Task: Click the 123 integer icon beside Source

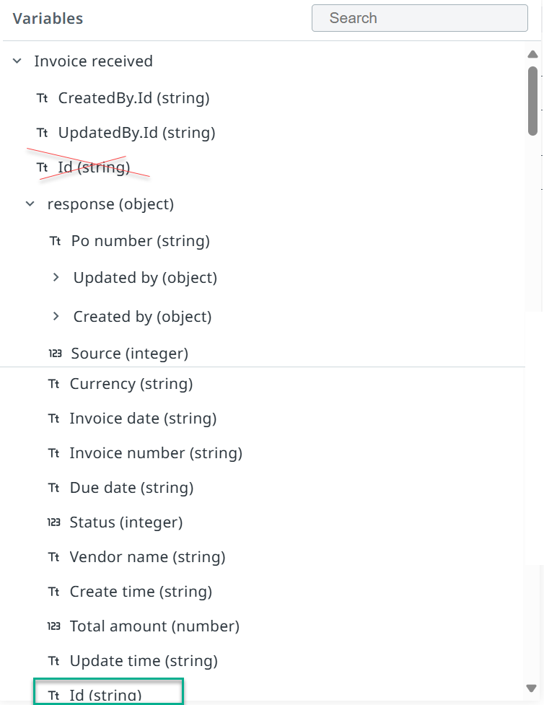Action: (x=56, y=354)
